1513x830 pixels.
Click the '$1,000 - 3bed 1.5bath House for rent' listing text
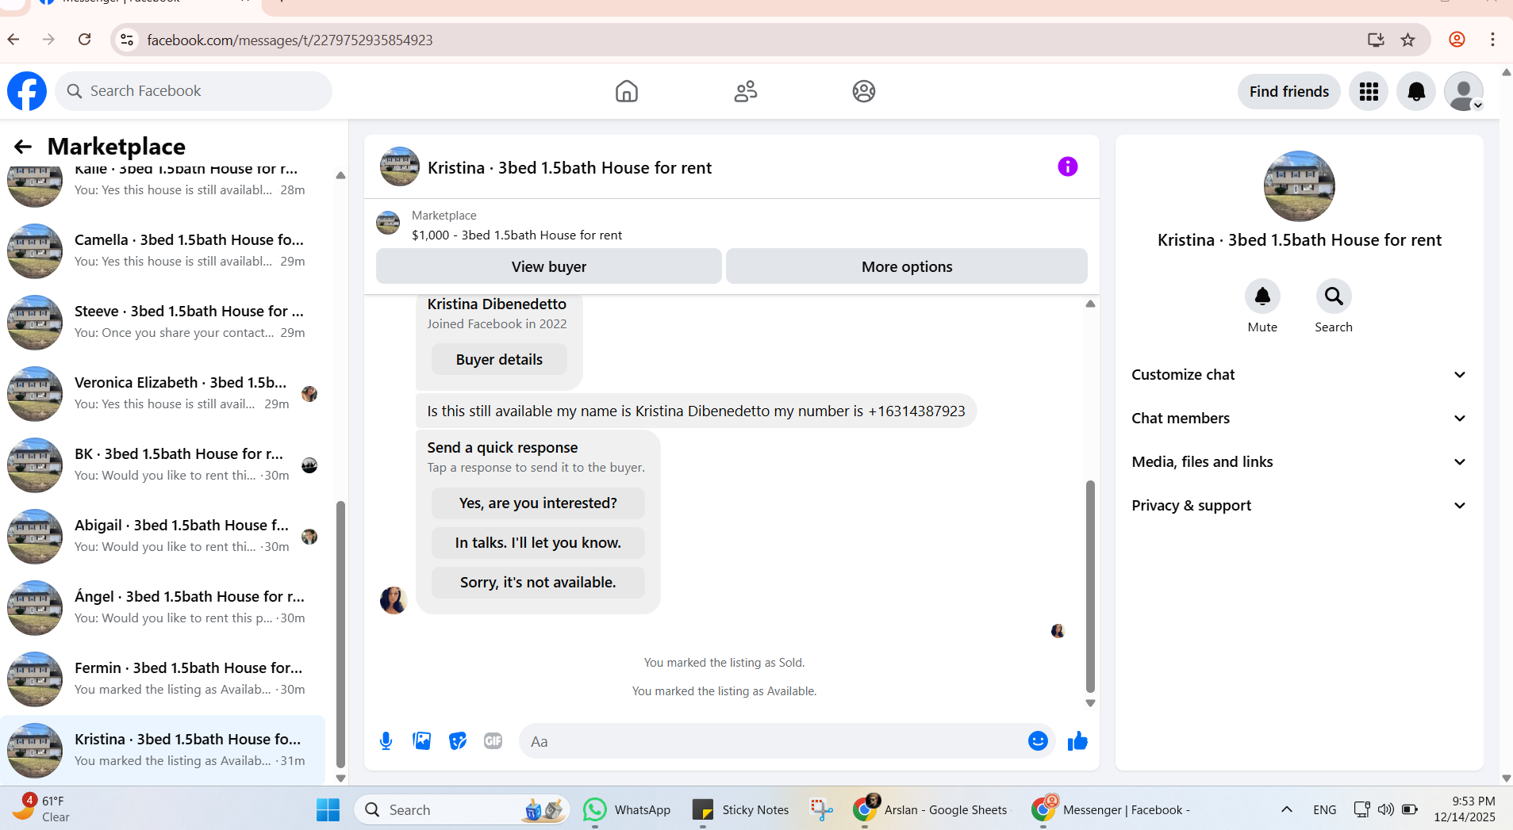click(x=516, y=235)
